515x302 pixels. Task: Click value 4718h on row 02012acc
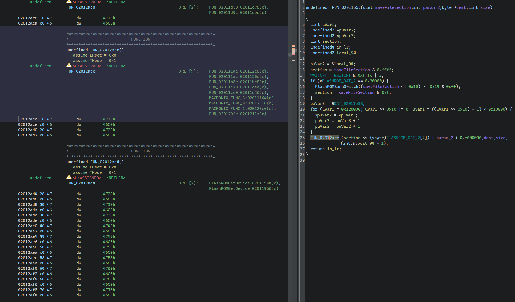109,119
